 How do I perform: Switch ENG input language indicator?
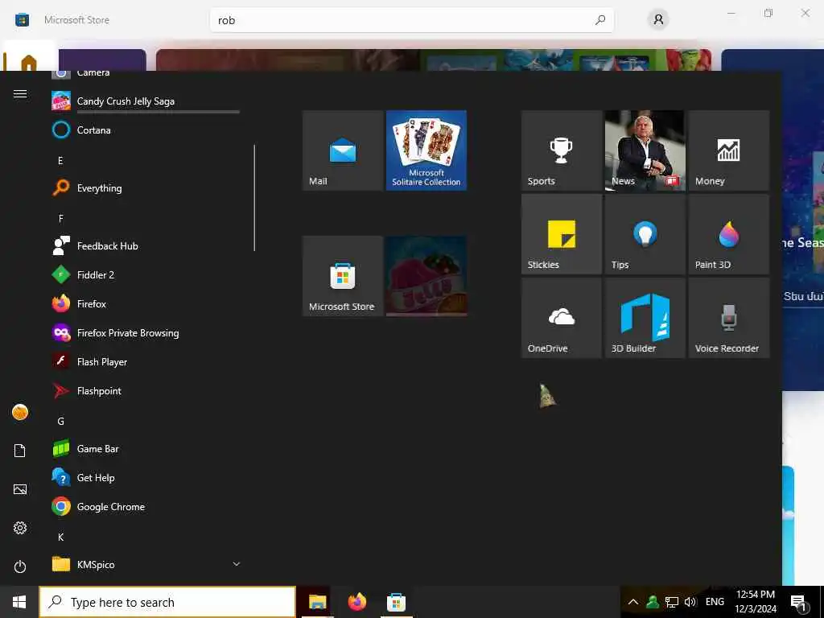pyautogui.click(x=715, y=602)
